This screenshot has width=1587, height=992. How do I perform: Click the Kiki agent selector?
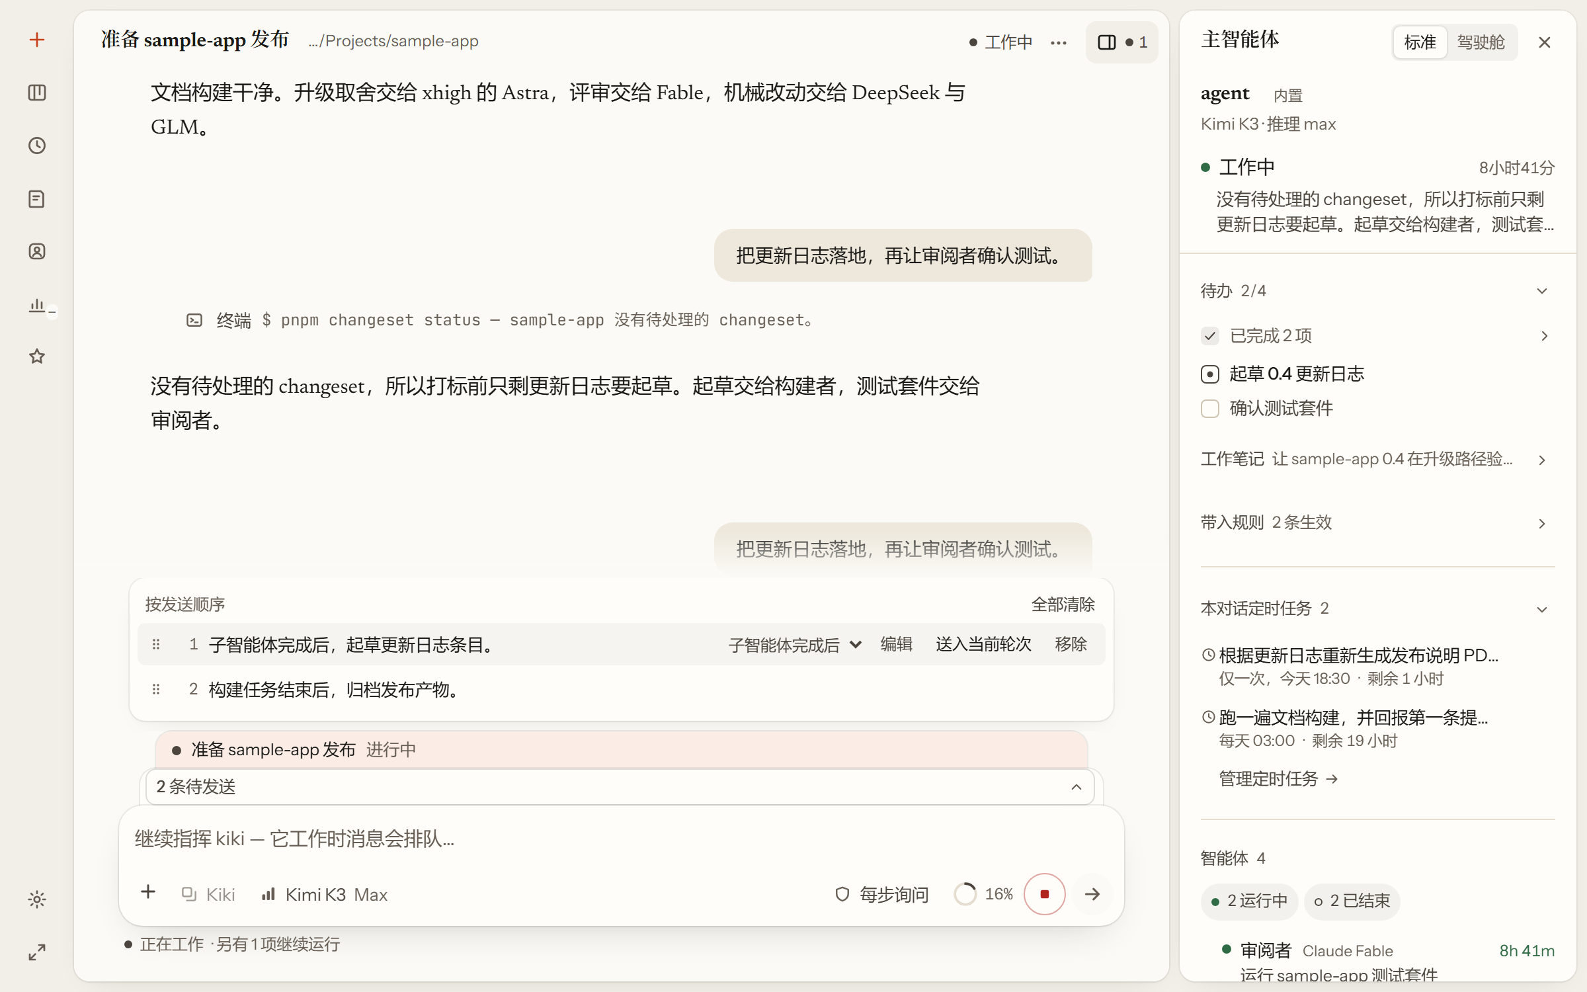(x=208, y=894)
